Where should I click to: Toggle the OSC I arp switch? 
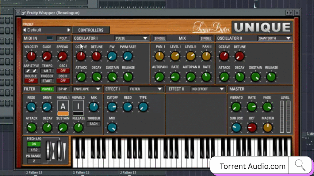coord(63,71)
